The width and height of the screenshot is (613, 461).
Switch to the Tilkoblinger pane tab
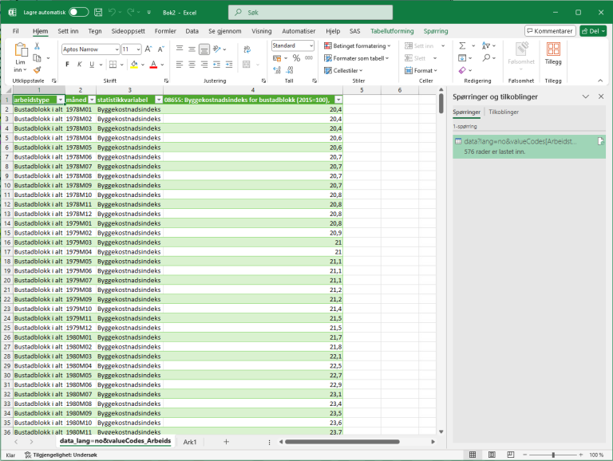pos(504,112)
